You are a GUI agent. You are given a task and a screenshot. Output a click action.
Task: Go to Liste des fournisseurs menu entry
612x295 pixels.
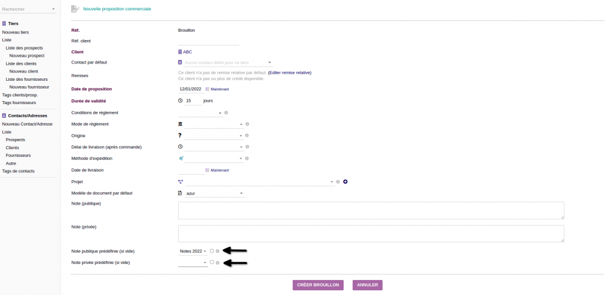pyautogui.click(x=27, y=80)
